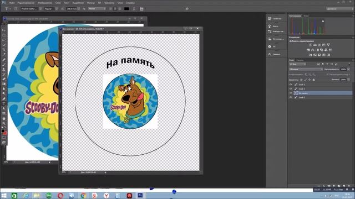Select the Elliptical Marquee tool
The image size is (355, 199).
[x=4, y=35]
